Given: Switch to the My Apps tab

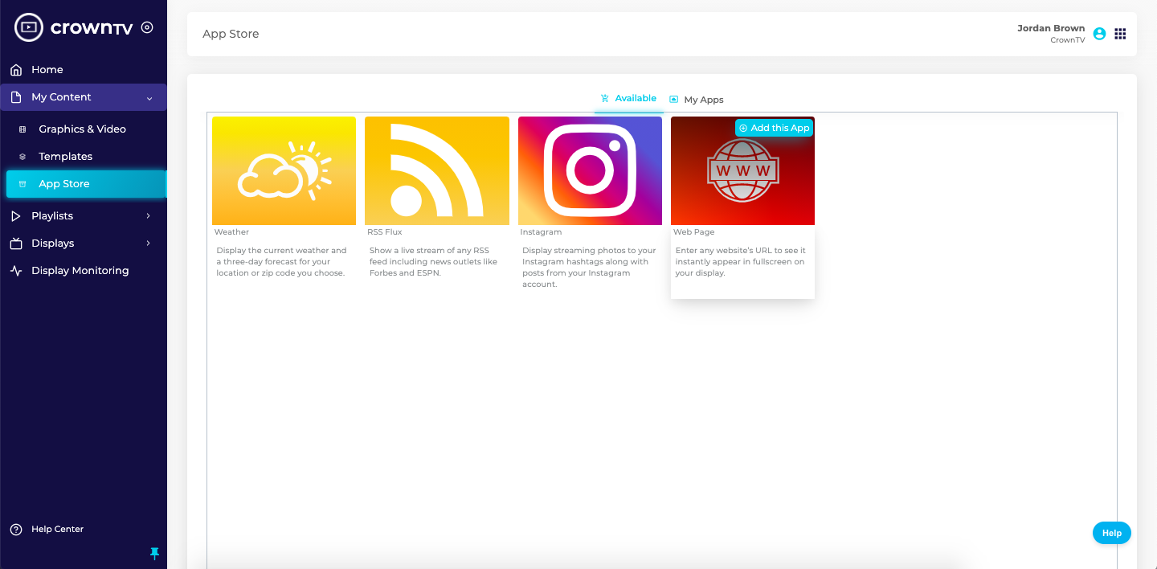Looking at the screenshot, I should (x=697, y=100).
